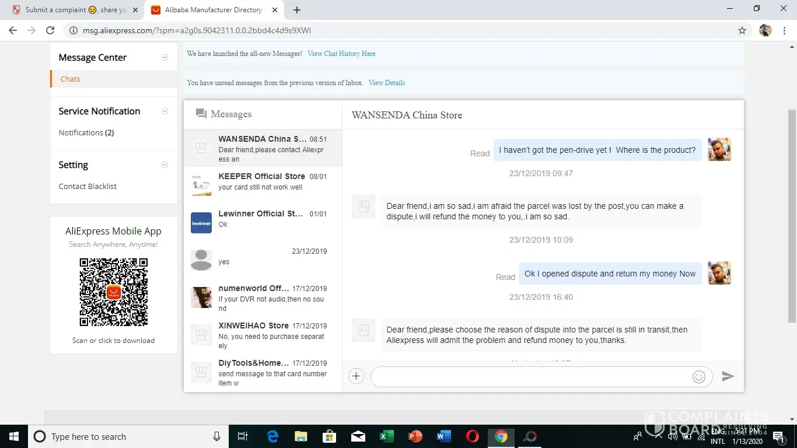The image size is (797, 448).
Task: Open Excel from the taskbar
Action: pos(386,436)
